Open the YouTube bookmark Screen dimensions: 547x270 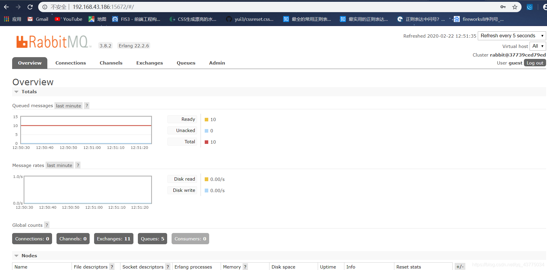[x=68, y=19]
